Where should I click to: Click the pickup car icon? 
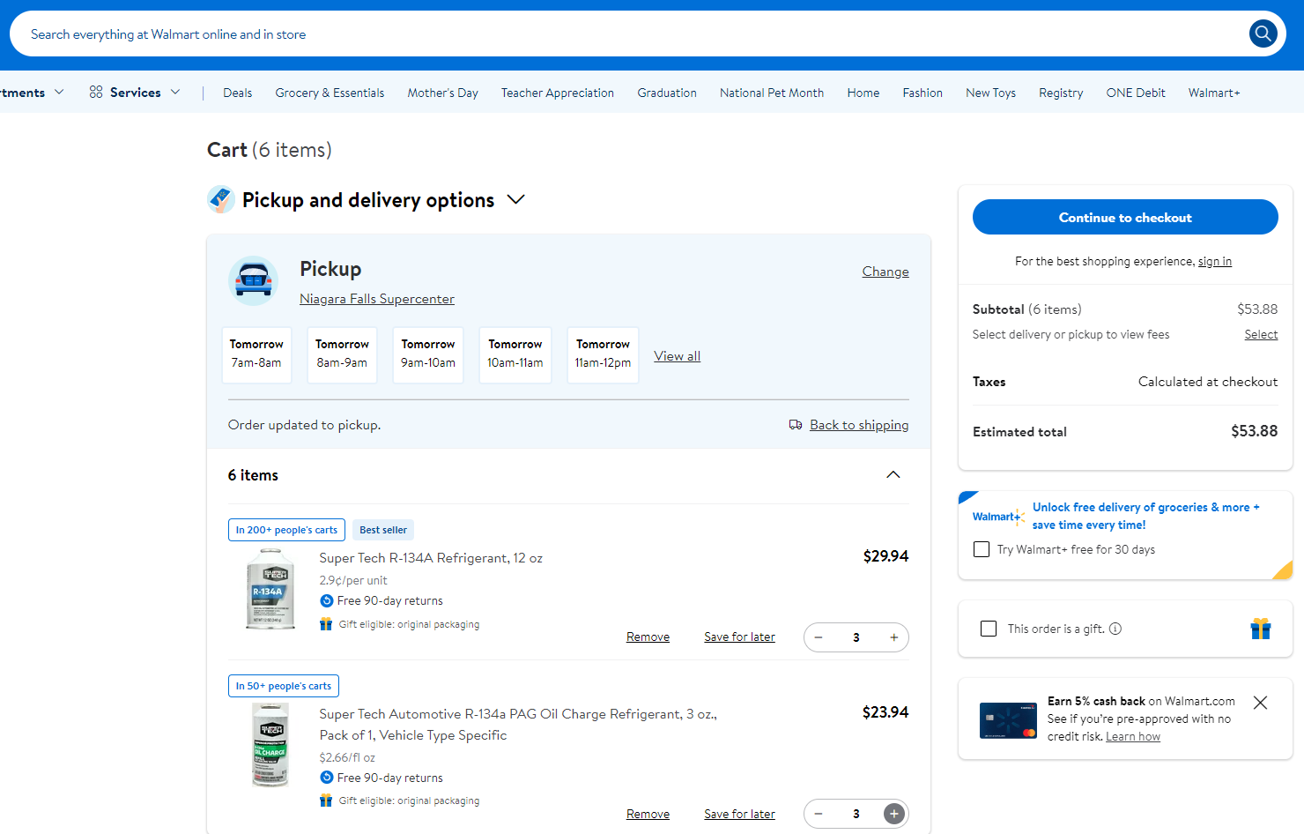click(x=254, y=281)
